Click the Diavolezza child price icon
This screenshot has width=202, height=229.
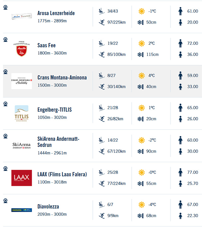click(180, 216)
